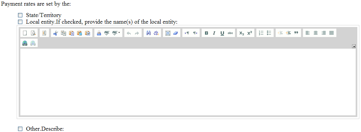Click the Increase Indent icon

(288, 33)
